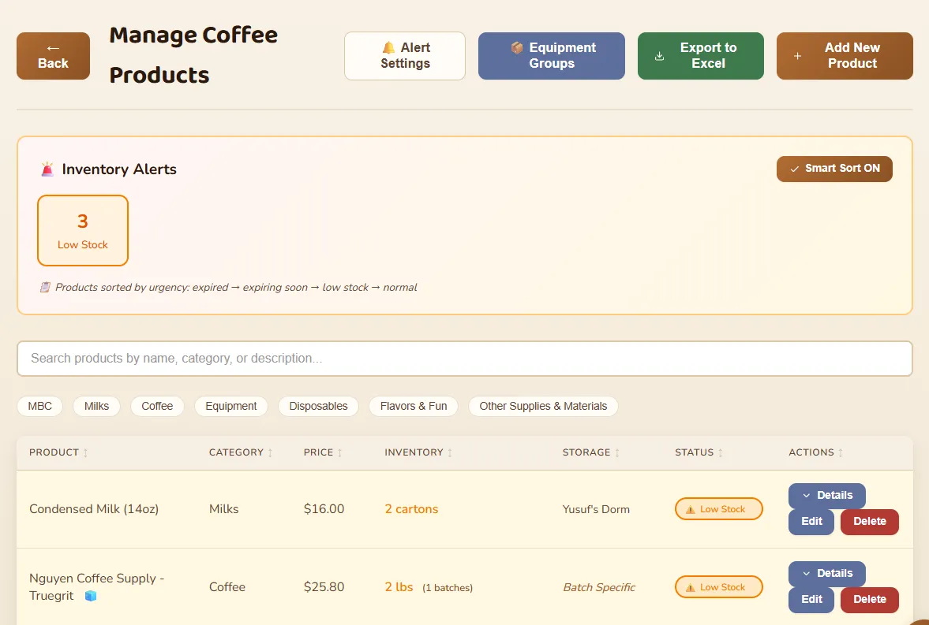
Task: Sort by the STATUS column header
Action: click(699, 452)
